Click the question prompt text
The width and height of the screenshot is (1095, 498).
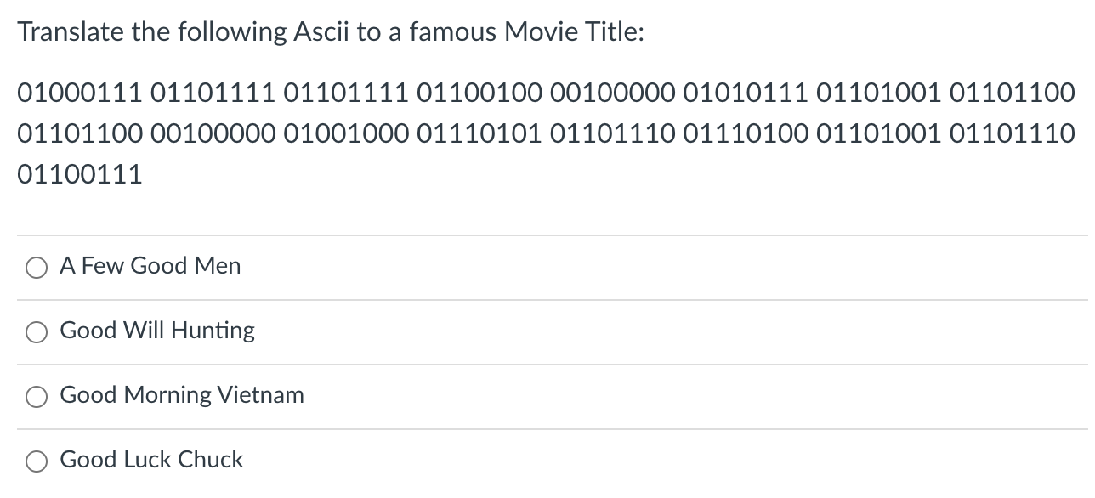tap(331, 31)
